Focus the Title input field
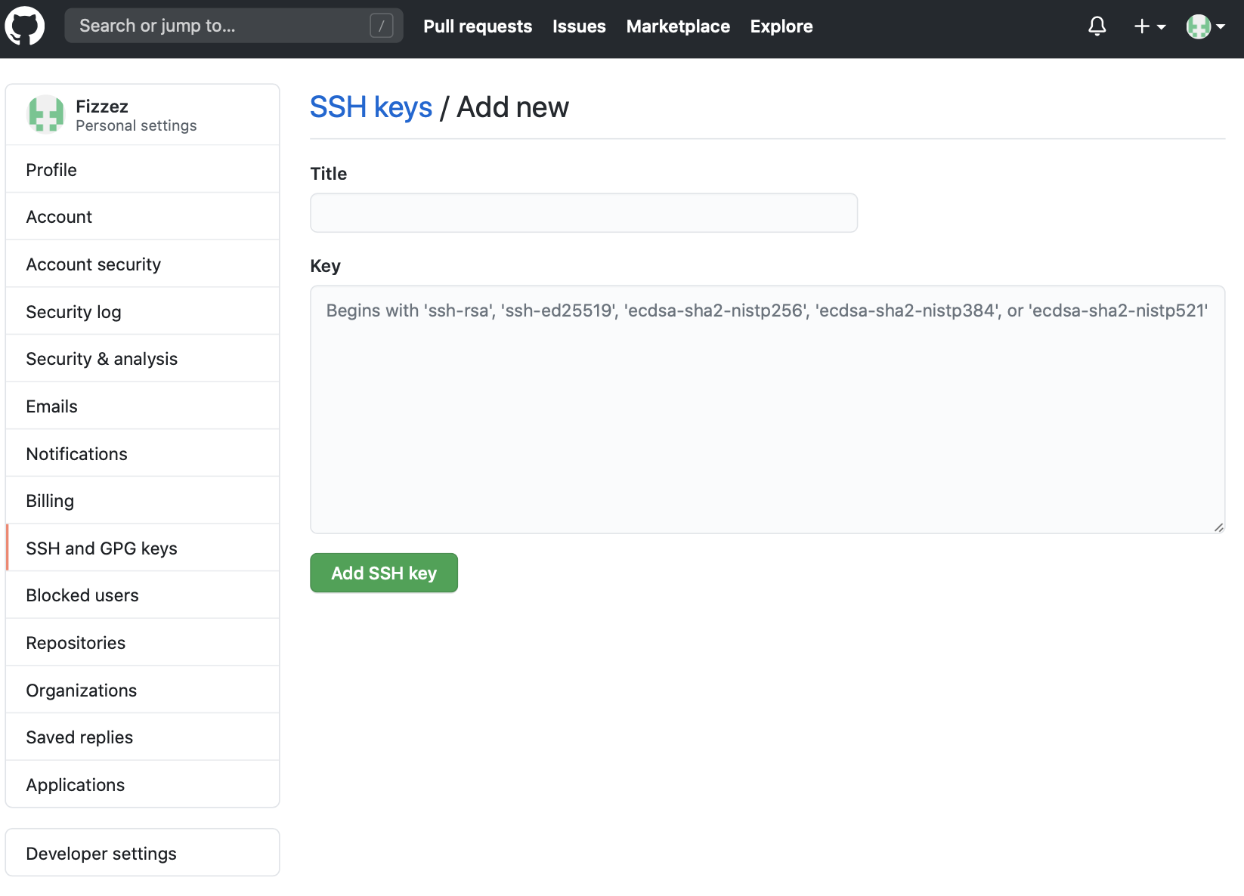The image size is (1244, 896). point(583,212)
